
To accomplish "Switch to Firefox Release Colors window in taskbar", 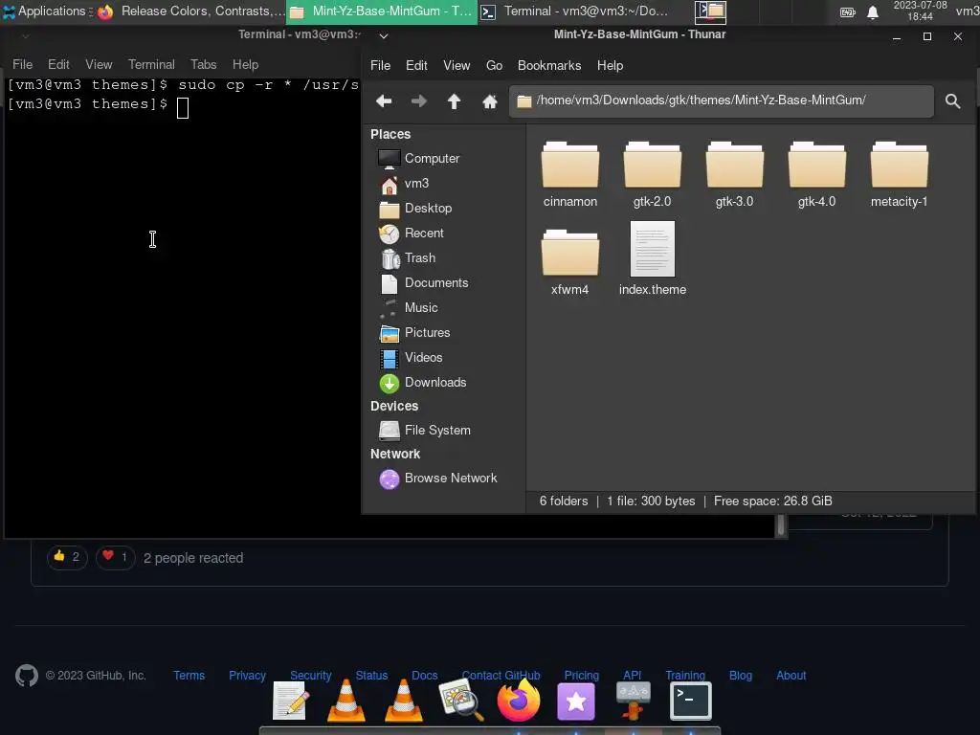I will point(191,11).
